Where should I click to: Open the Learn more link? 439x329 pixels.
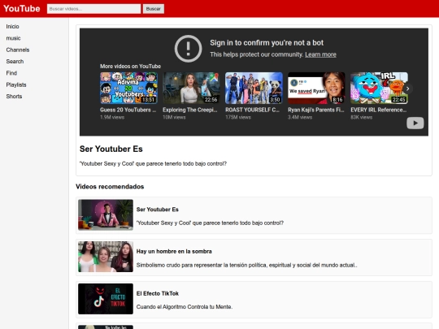point(320,54)
